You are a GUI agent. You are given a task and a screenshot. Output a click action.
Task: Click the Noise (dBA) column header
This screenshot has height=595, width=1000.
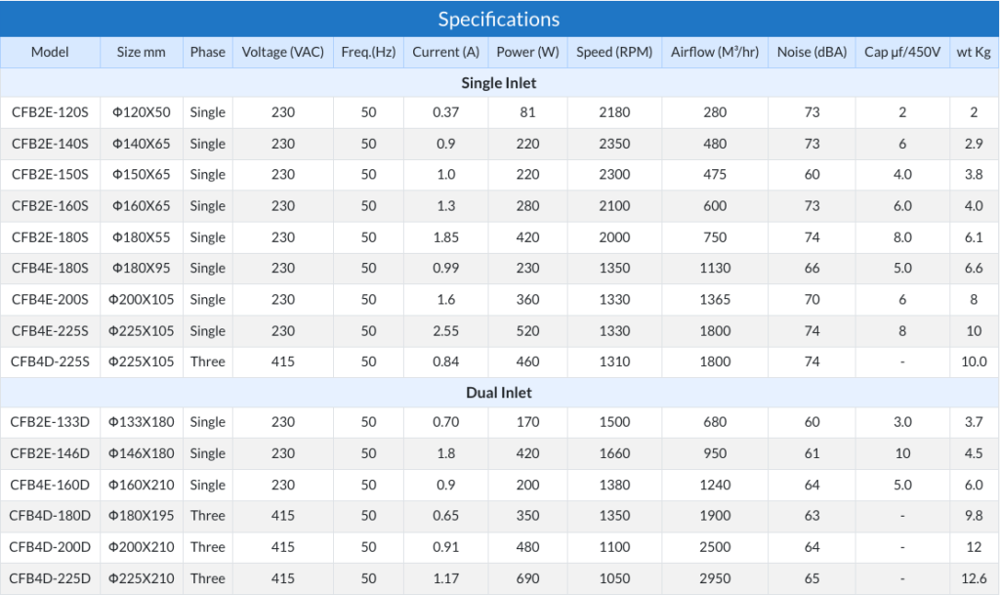click(812, 53)
